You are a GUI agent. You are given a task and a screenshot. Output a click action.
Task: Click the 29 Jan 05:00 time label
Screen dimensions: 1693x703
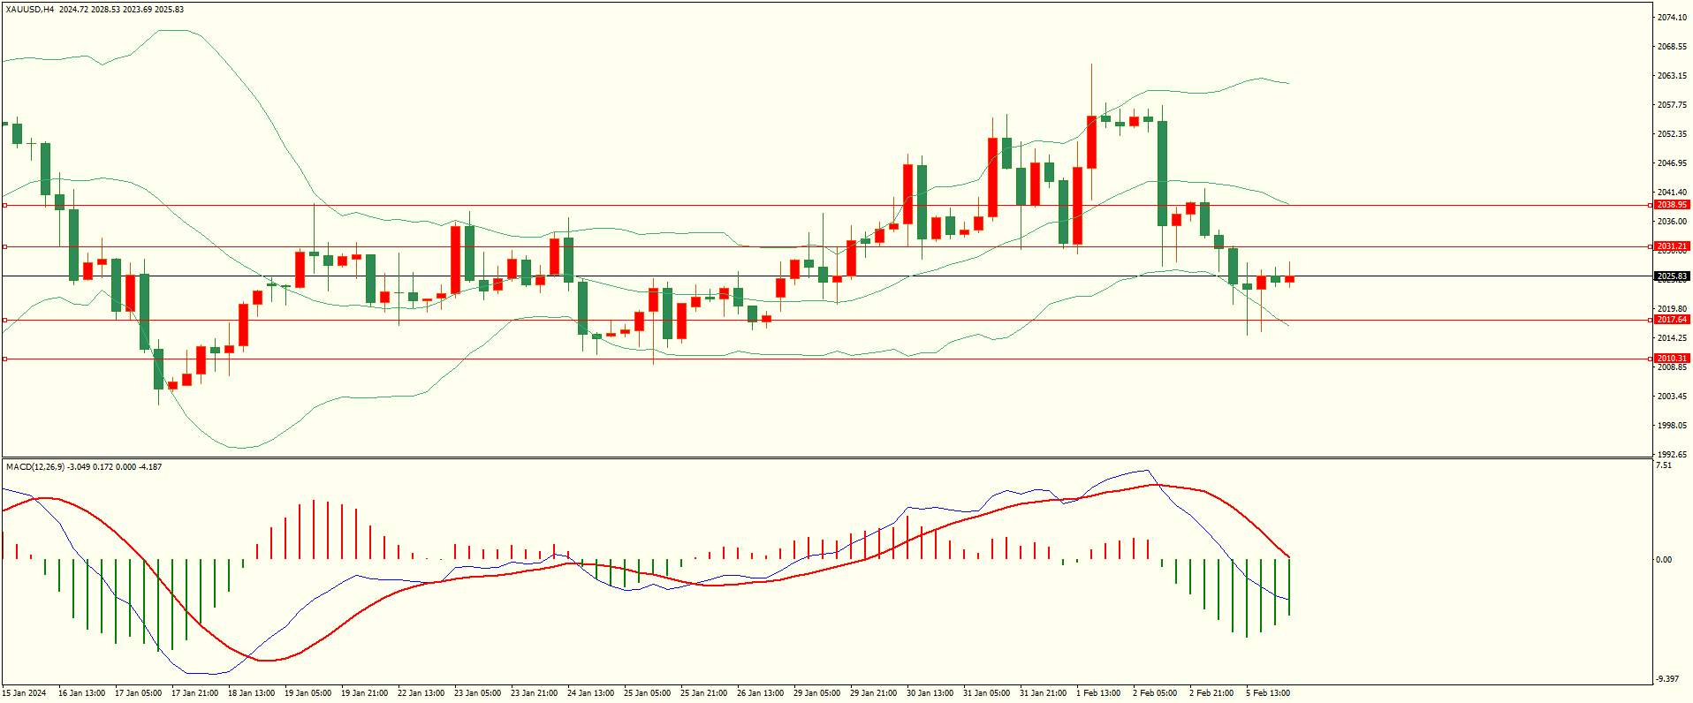tap(817, 693)
